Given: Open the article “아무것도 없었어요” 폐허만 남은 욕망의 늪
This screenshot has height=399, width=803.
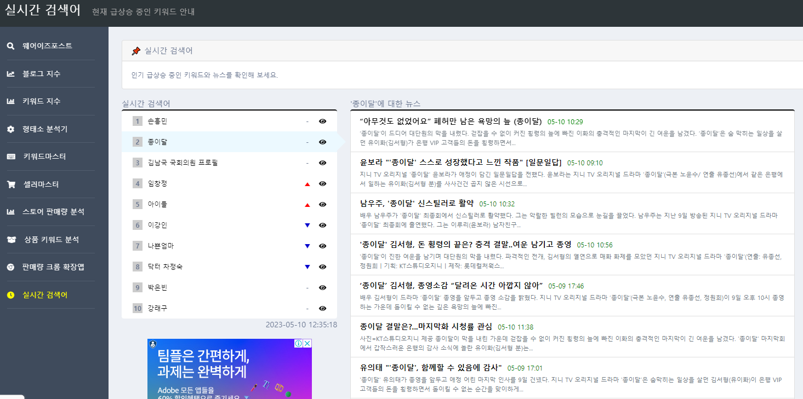Looking at the screenshot, I should pyautogui.click(x=451, y=122).
